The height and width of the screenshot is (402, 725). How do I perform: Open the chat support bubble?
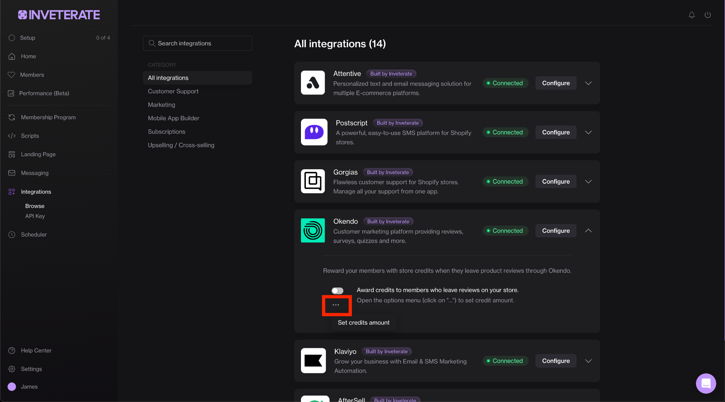point(706,383)
